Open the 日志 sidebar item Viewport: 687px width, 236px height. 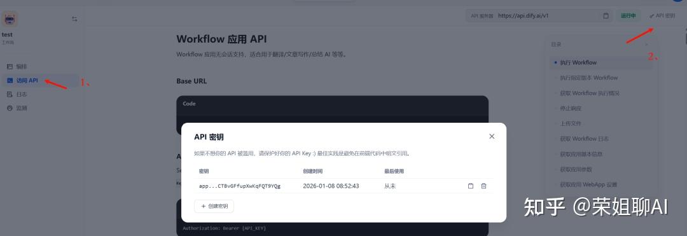[x=17, y=94]
